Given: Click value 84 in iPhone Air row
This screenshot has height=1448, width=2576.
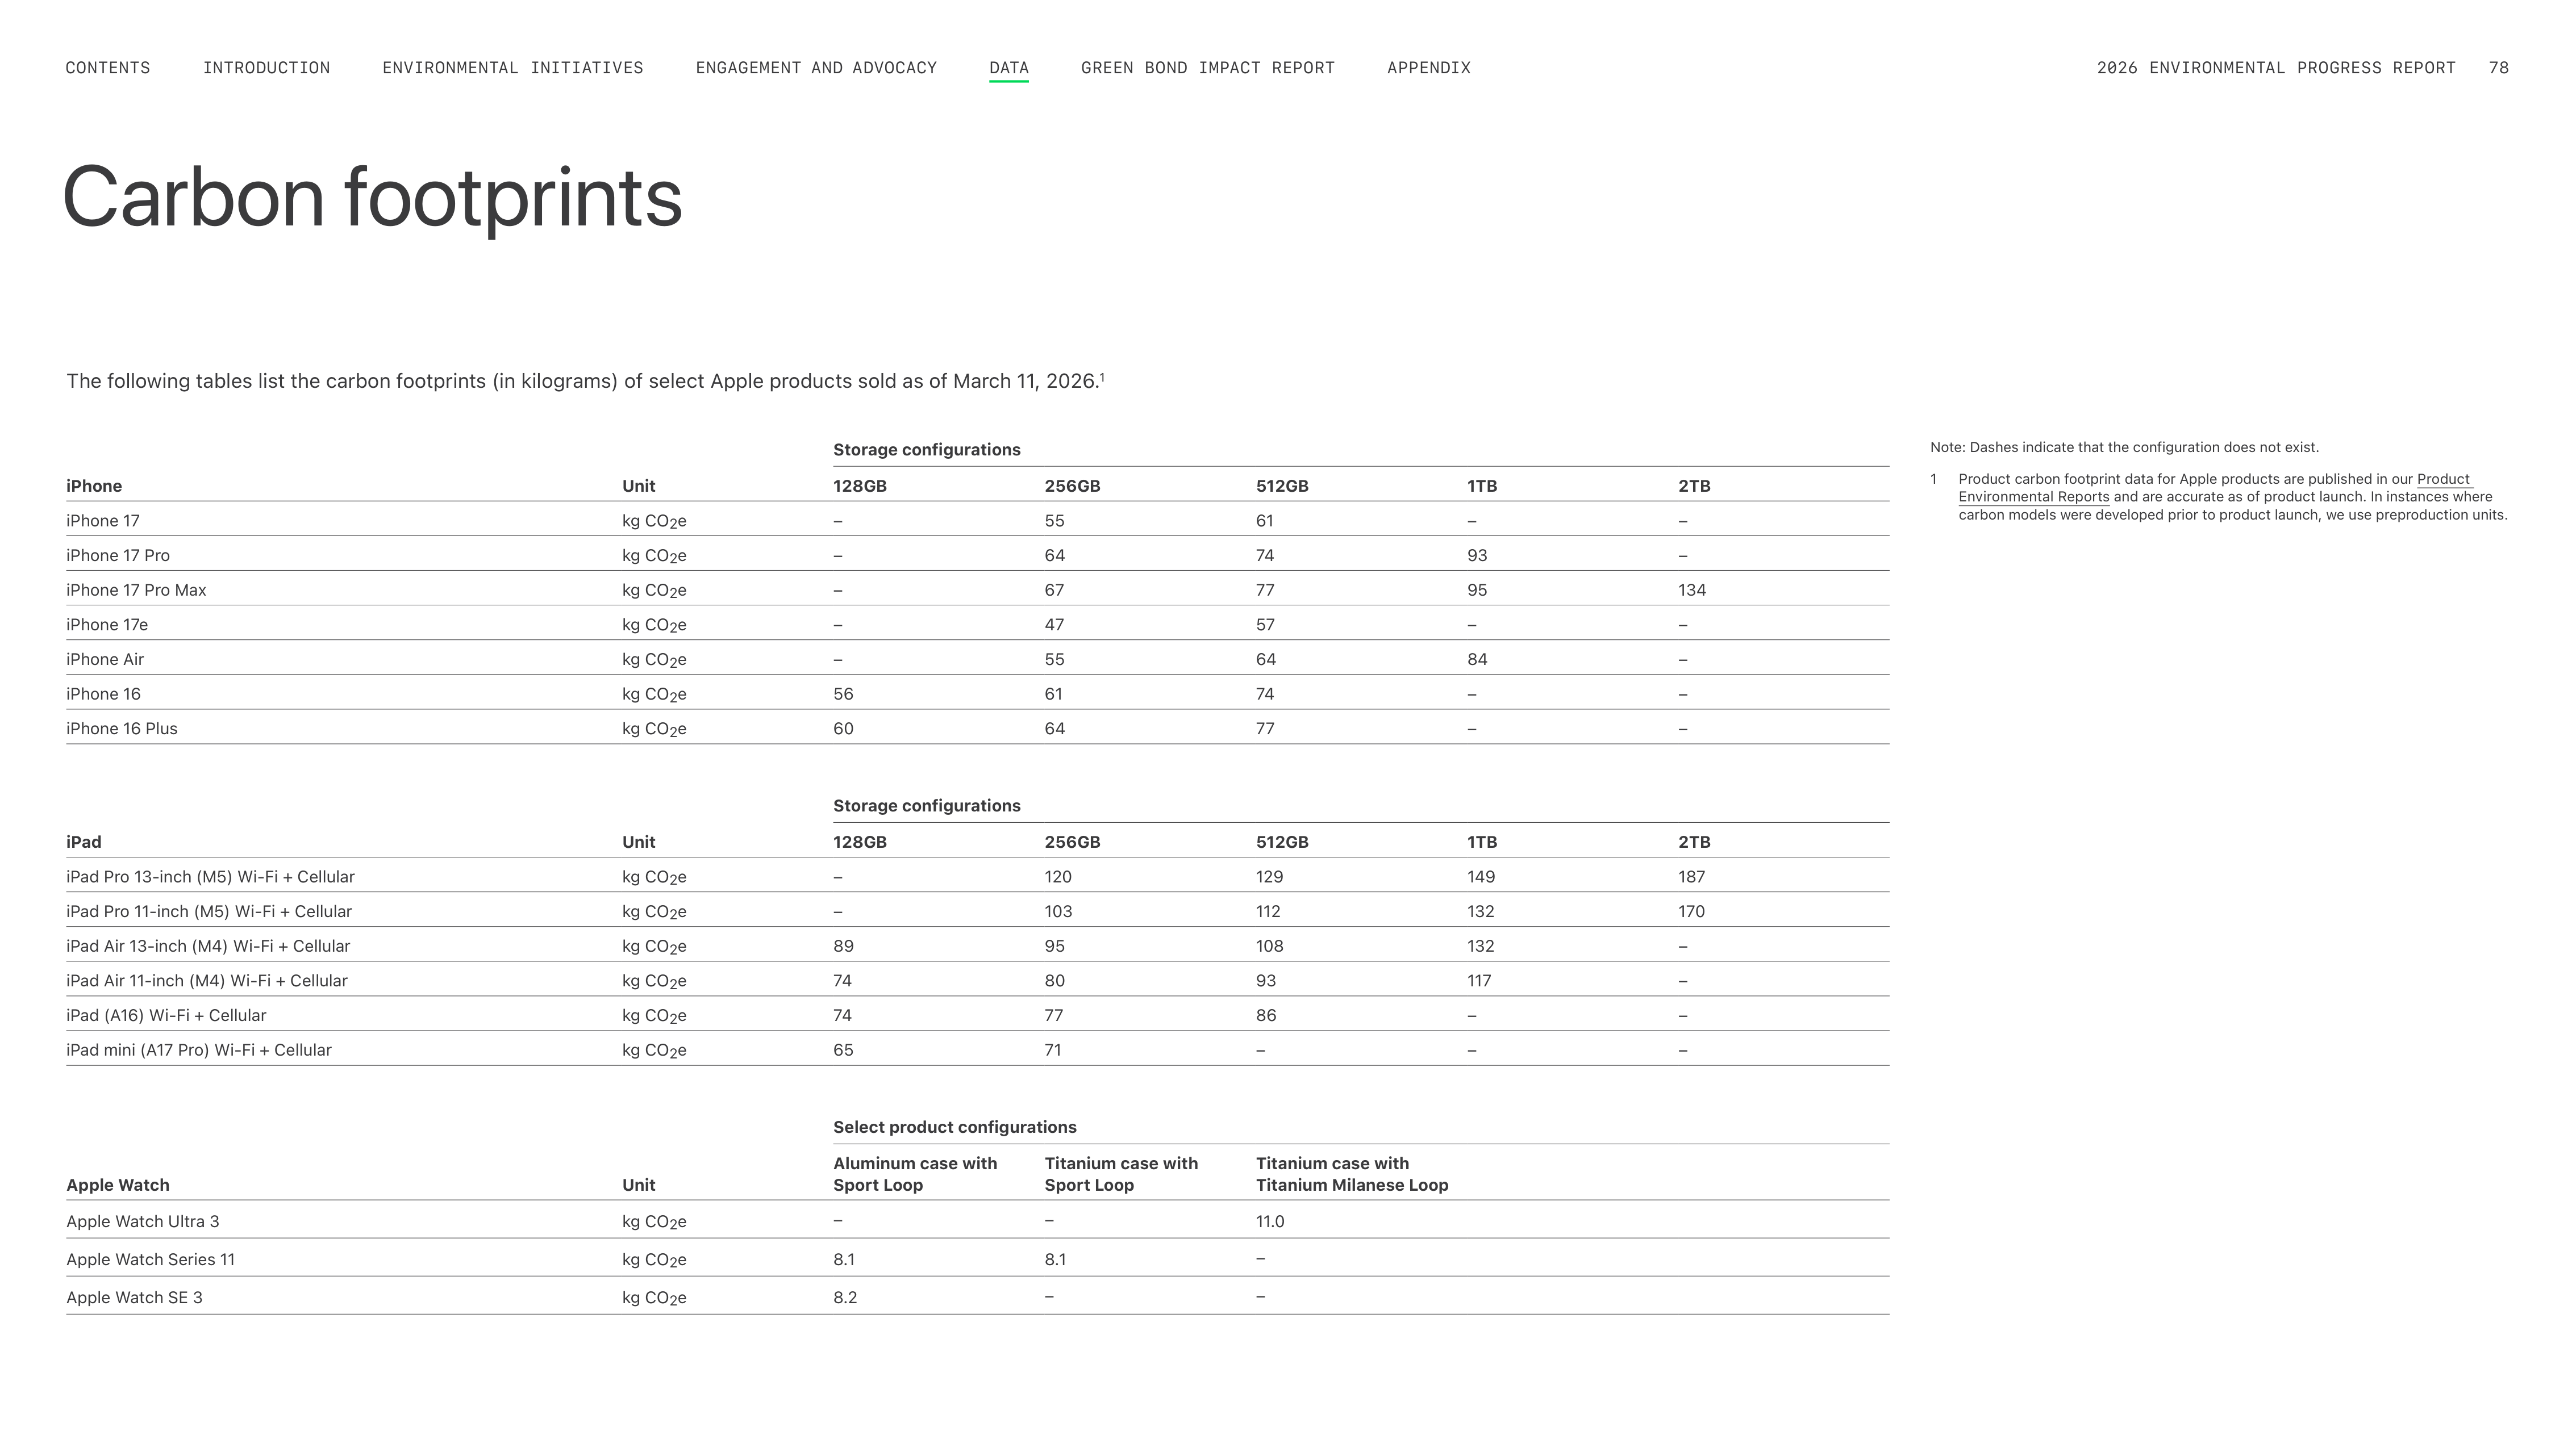Looking at the screenshot, I should click(1477, 659).
